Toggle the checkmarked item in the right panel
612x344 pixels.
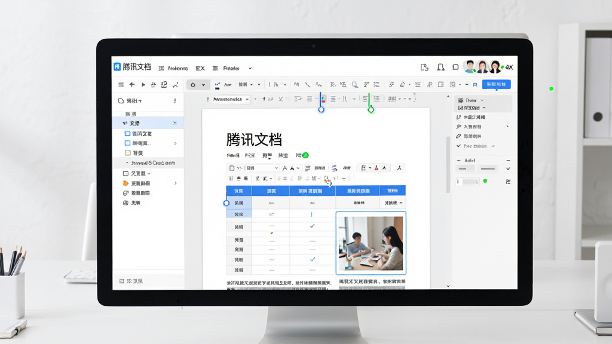coord(475,146)
